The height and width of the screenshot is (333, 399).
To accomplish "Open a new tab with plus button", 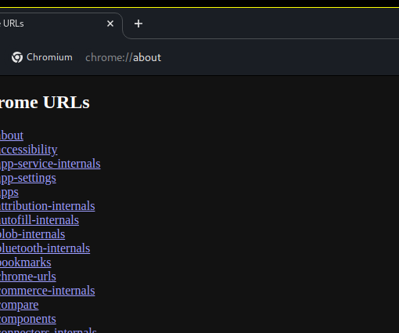I will 138,24.
